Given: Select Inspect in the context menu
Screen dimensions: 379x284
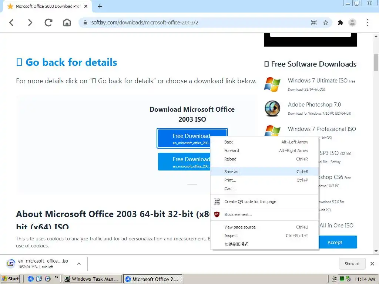Looking at the screenshot, I should pos(264,236).
